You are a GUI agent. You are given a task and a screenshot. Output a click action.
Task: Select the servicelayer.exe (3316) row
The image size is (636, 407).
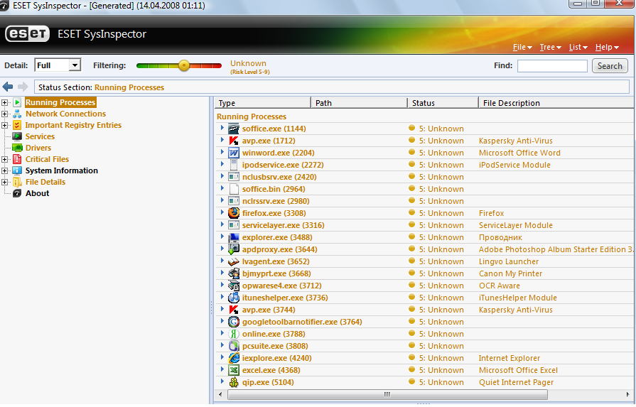point(424,225)
